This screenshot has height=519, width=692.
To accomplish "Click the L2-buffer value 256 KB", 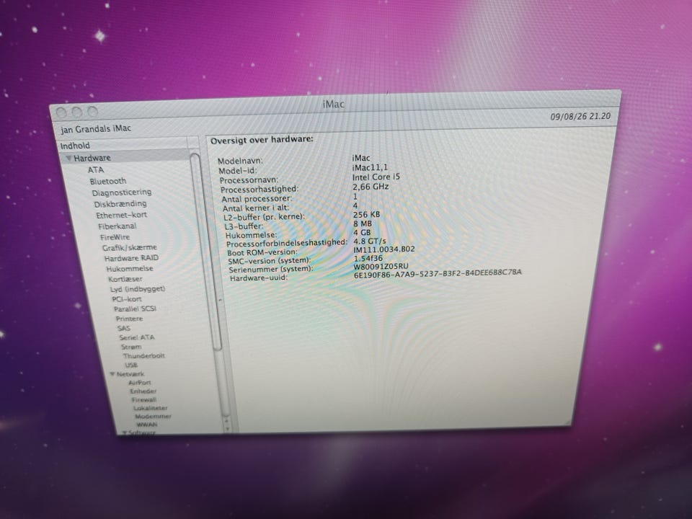I will point(366,215).
